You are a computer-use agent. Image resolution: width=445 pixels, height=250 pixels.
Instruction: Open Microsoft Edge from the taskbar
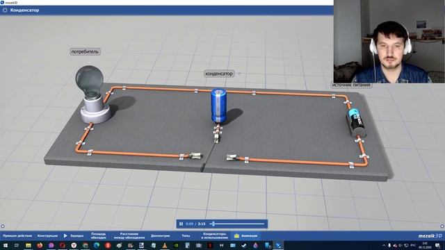pos(97,245)
